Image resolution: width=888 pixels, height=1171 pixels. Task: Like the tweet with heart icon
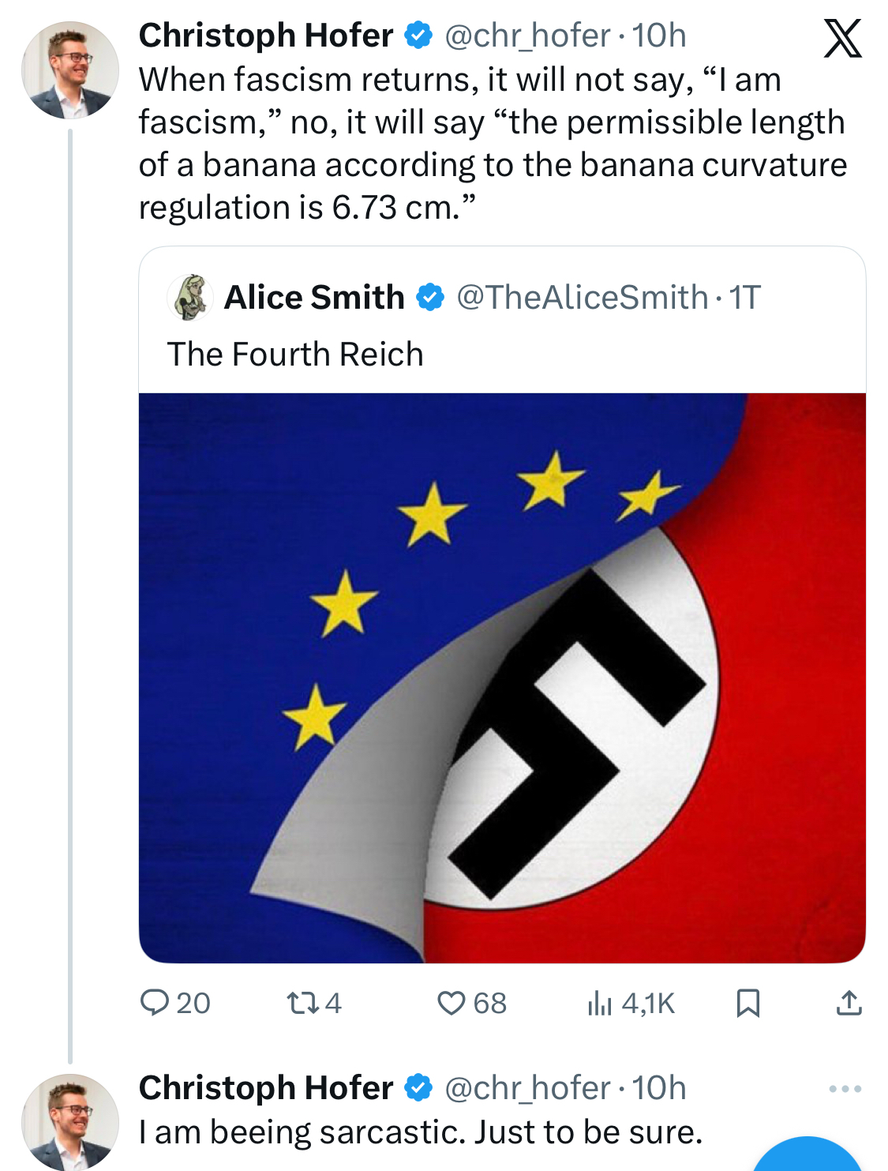click(451, 1003)
